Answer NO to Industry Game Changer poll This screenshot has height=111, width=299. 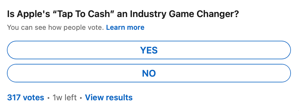[x=149, y=73]
